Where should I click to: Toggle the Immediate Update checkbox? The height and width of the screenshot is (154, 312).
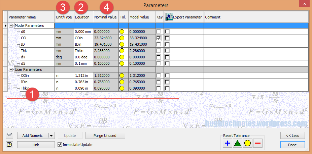pyautogui.click(x=60, y=145)
